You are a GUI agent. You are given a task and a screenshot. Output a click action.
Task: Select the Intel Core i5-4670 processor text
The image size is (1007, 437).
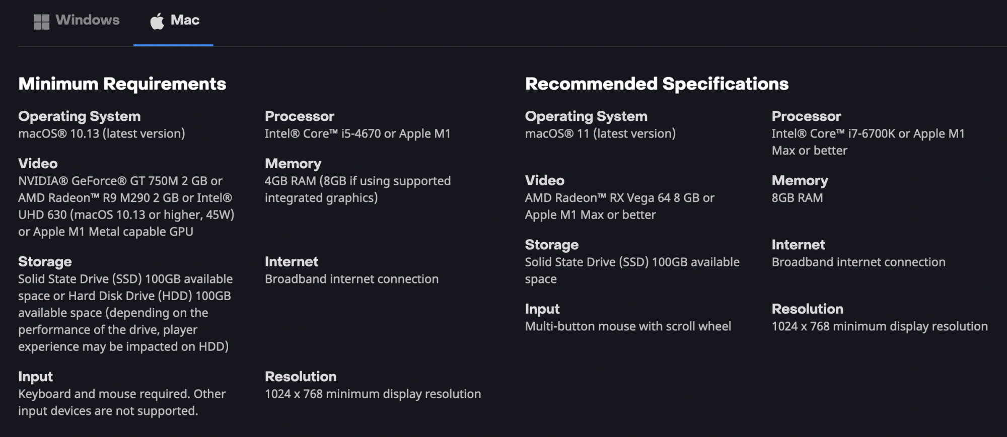point(357,133)
